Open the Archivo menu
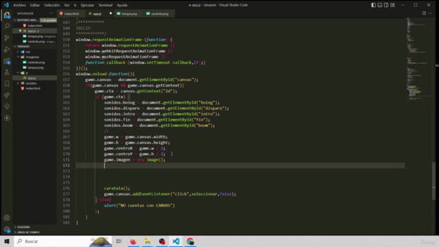The height and width of the screenshot is (247, 439). 20,5
